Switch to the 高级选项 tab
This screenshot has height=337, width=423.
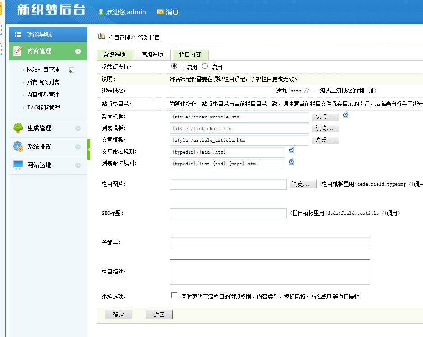(x=152, y=55)
